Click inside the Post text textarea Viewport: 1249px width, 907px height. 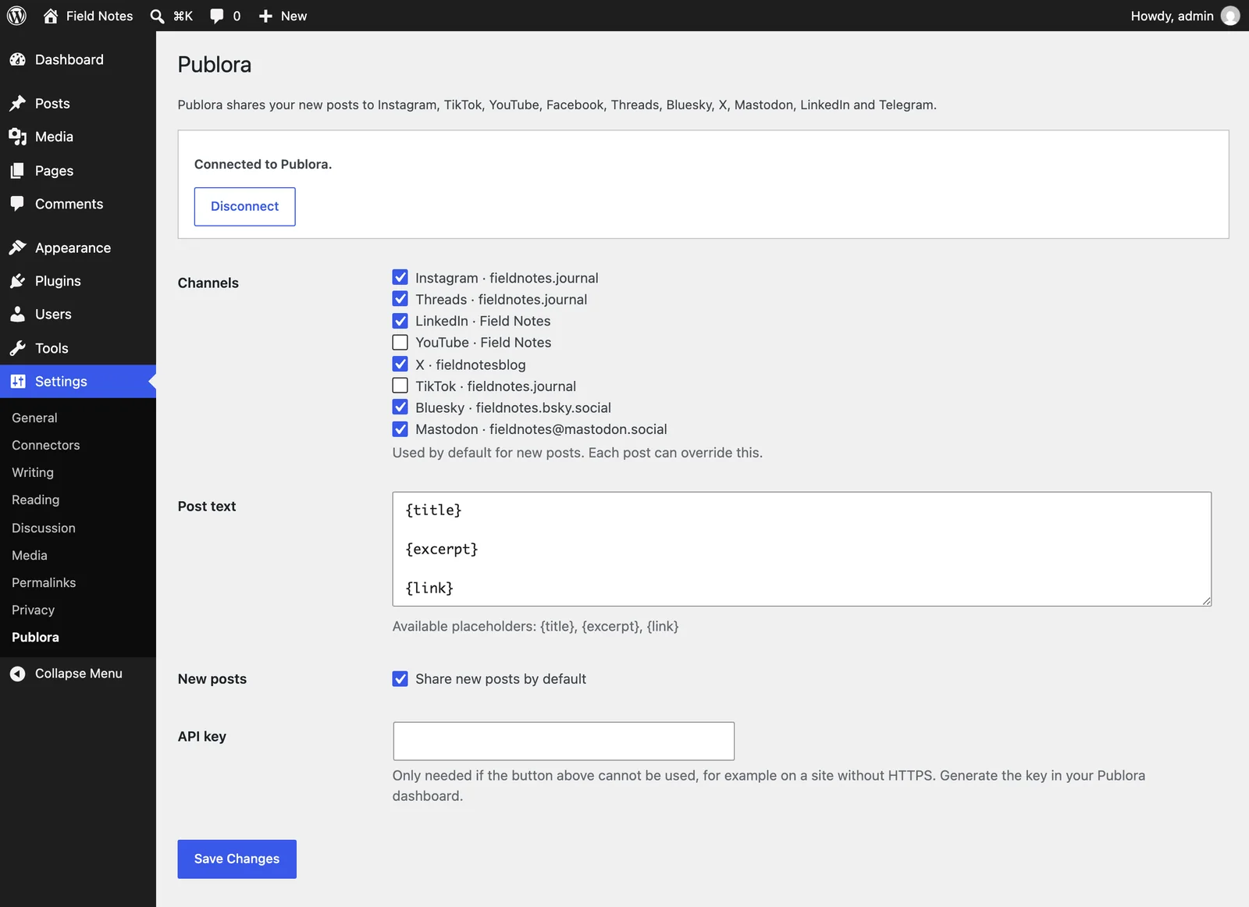pyautogui.click(x=802, y=549)
